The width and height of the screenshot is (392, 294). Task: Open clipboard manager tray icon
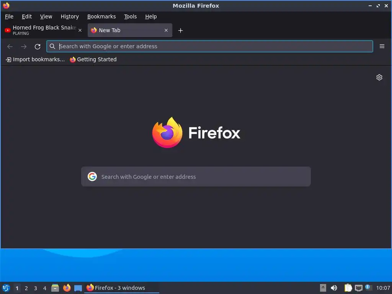coord(348,288)
